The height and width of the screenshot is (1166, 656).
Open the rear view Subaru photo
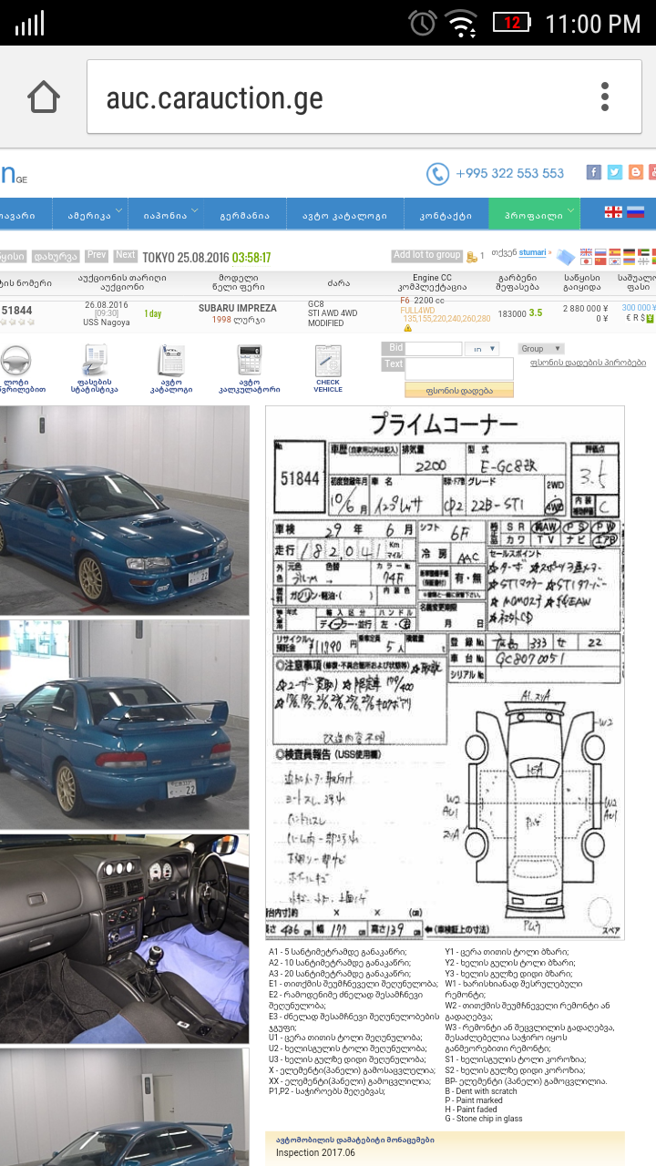(124, 725)
